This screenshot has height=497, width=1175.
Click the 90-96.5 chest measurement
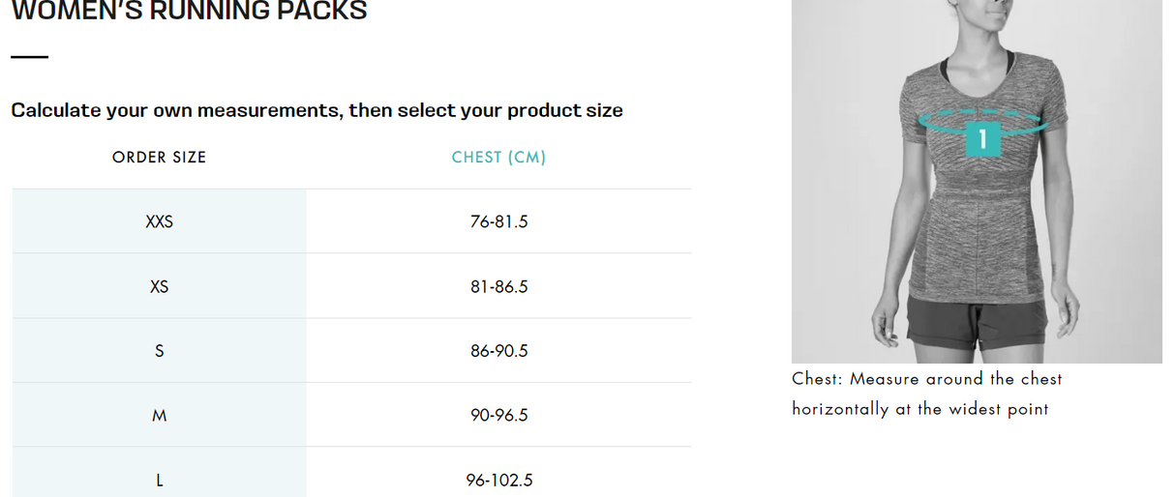498,415
